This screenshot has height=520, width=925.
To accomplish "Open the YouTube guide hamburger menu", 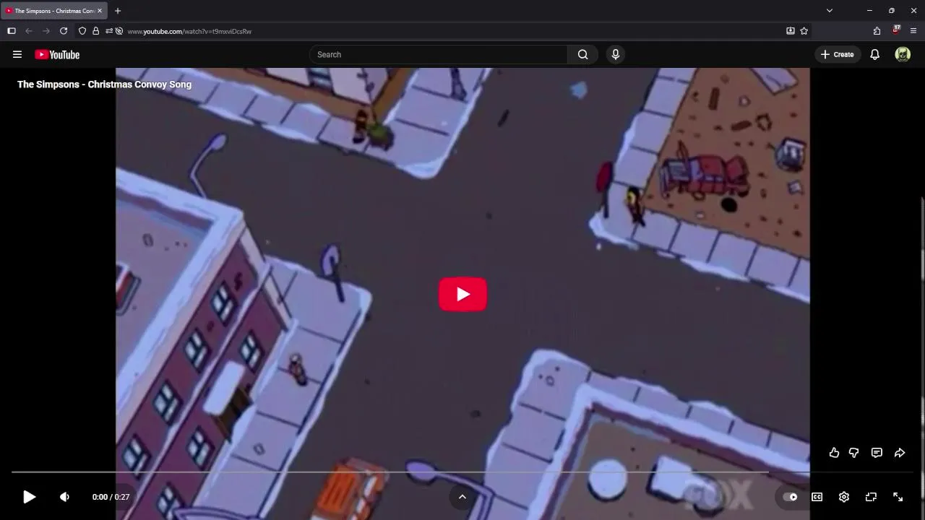I will point(17,54).
